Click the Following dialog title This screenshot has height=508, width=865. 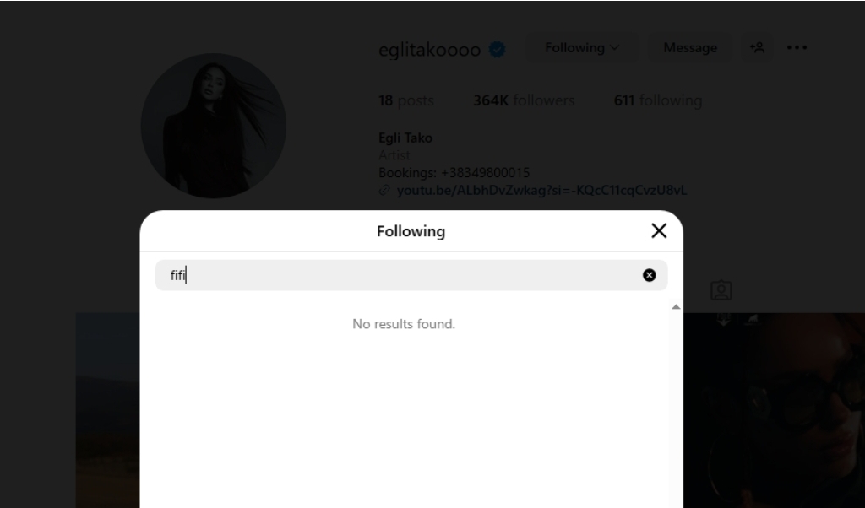pyautogui.click(x=411, y=231)
